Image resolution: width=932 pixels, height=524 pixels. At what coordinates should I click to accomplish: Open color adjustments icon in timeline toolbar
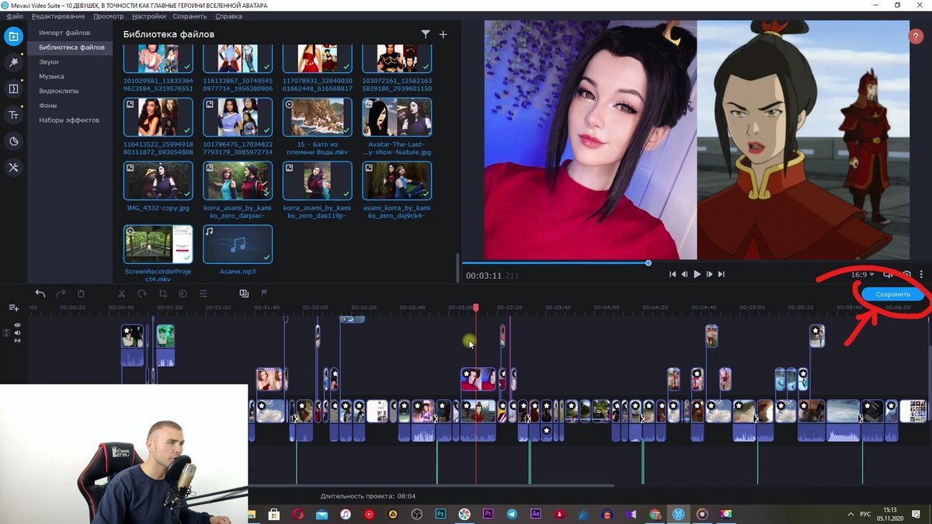tap(183, 293)
